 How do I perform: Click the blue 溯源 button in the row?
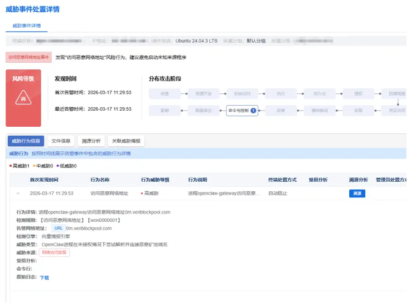[x=357, y=193]
